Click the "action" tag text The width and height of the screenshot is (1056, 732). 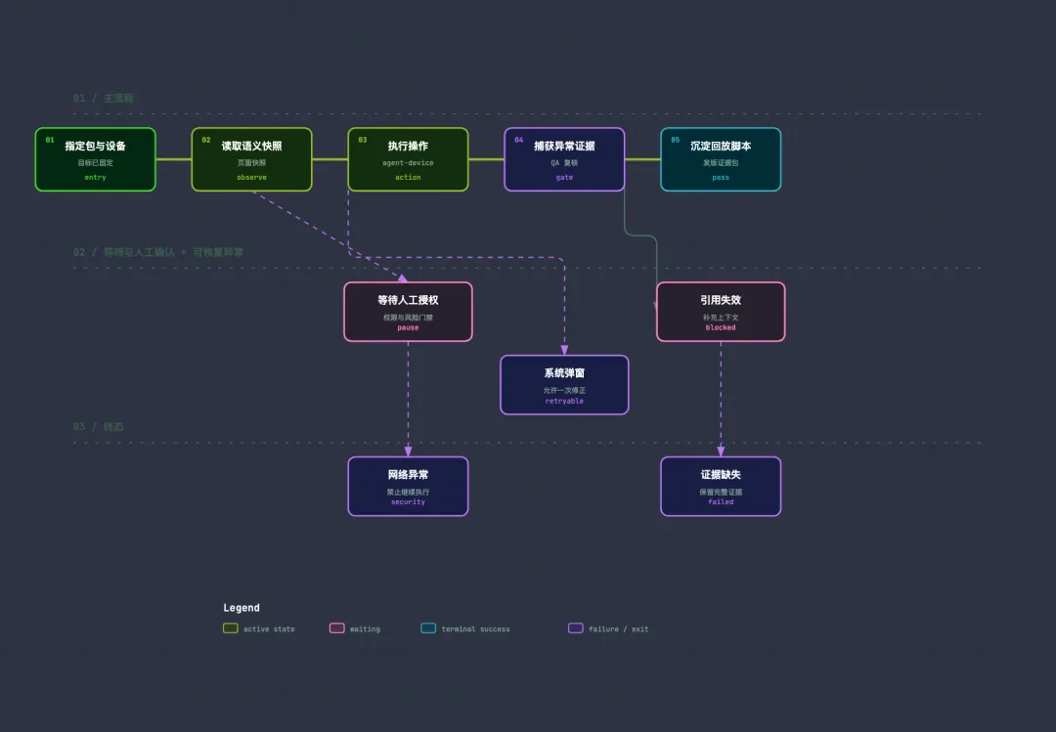tap(408, 178)
